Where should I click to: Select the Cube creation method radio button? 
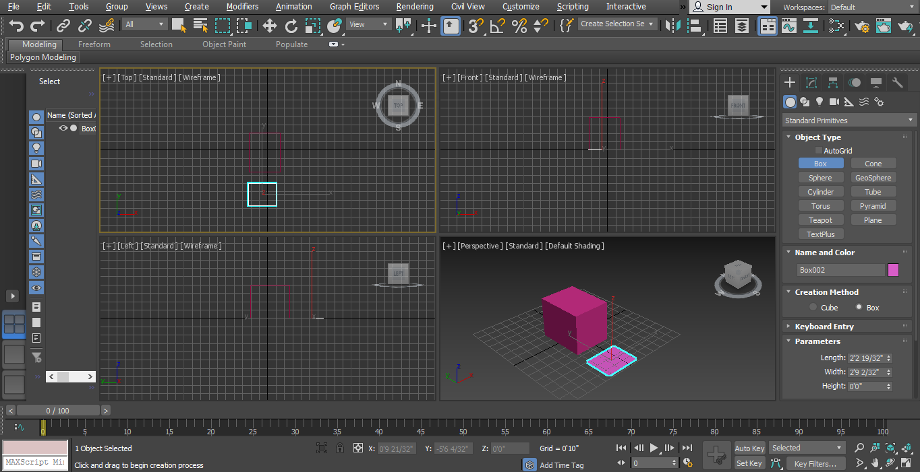[814, 307]
